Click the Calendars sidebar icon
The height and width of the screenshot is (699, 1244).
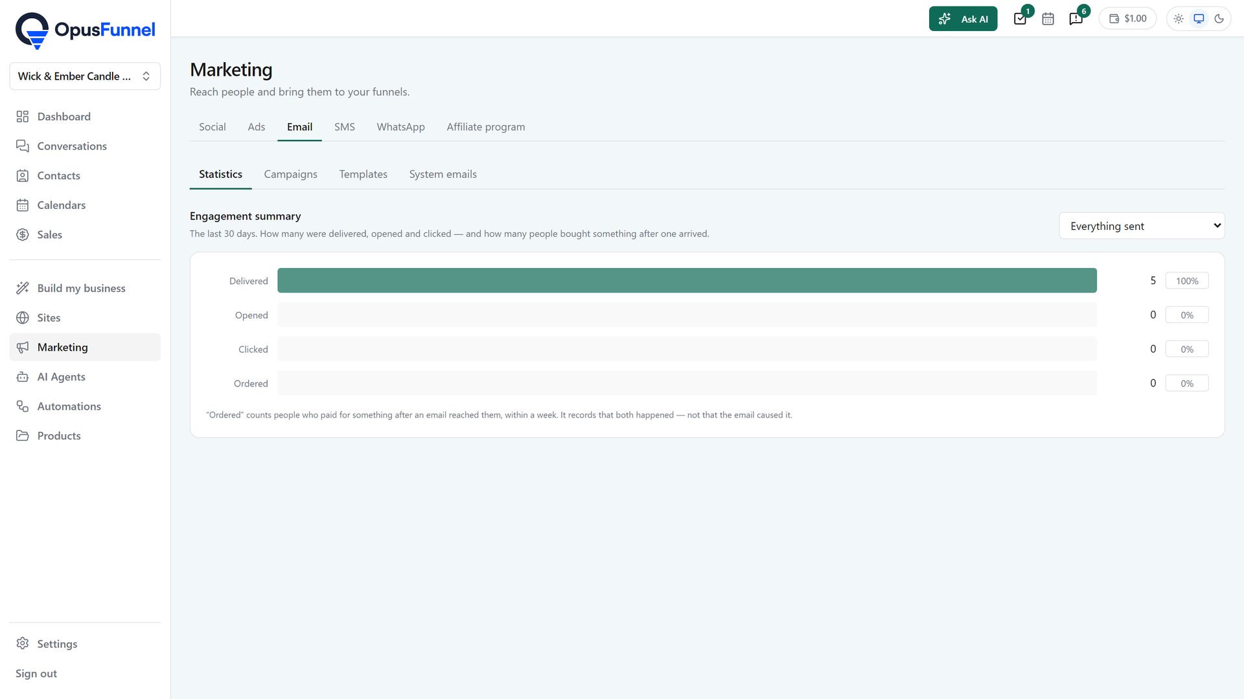pos(23,205)
